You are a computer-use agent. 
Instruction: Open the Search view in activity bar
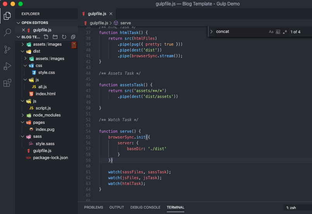(x=7, y=33)
